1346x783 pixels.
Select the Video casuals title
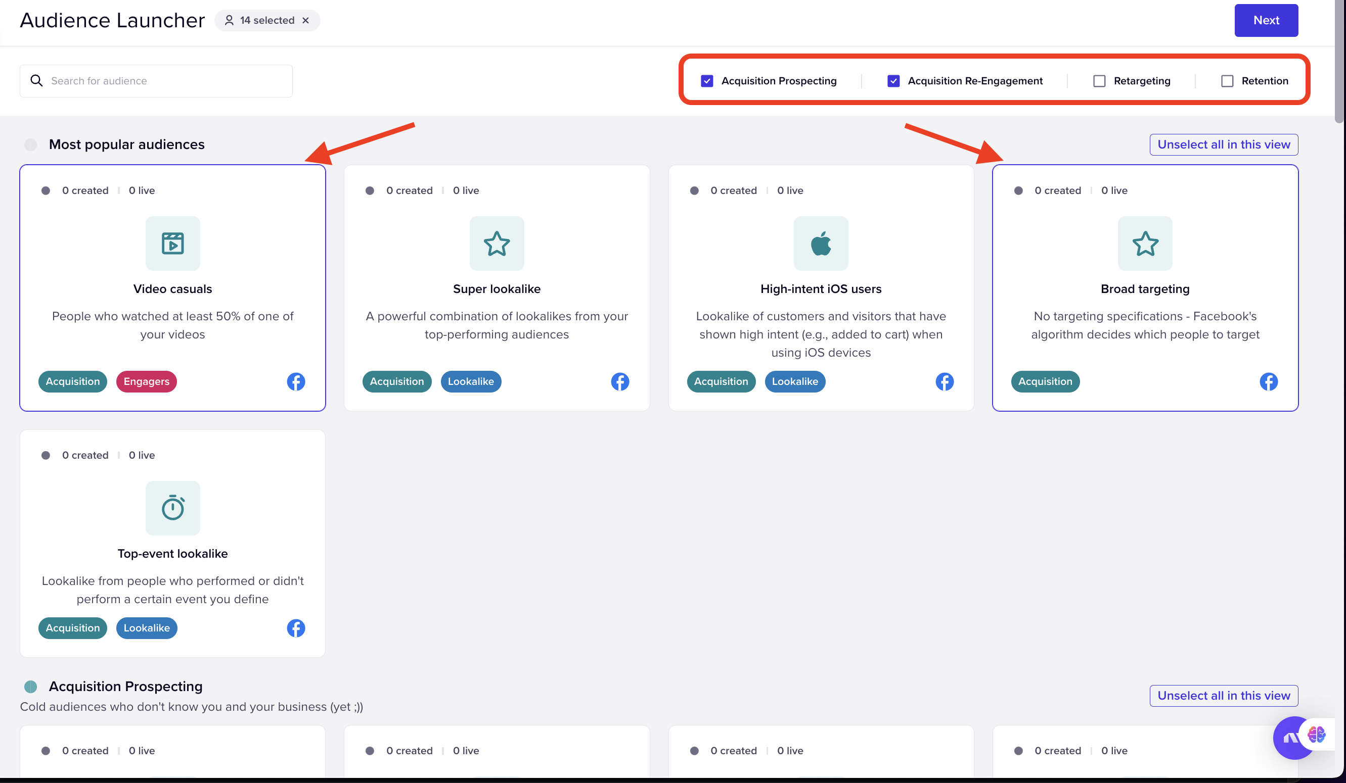[172, 289]
